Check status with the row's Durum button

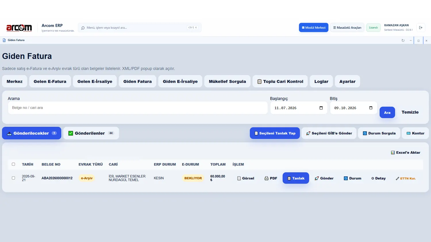click(353, 178)
